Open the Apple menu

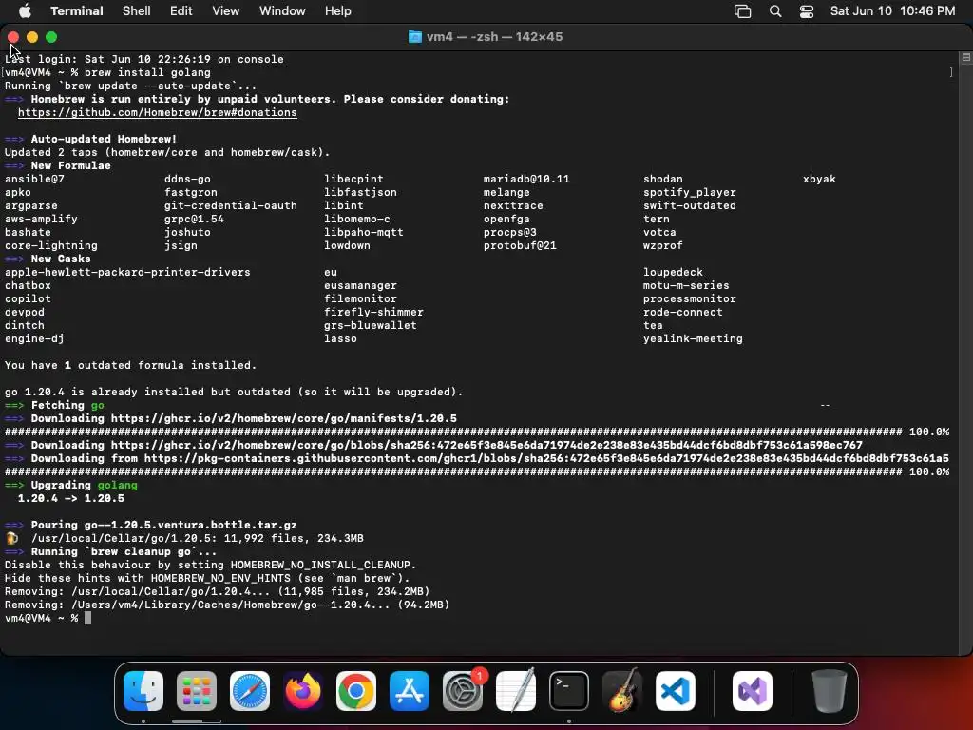coord(25,10)
